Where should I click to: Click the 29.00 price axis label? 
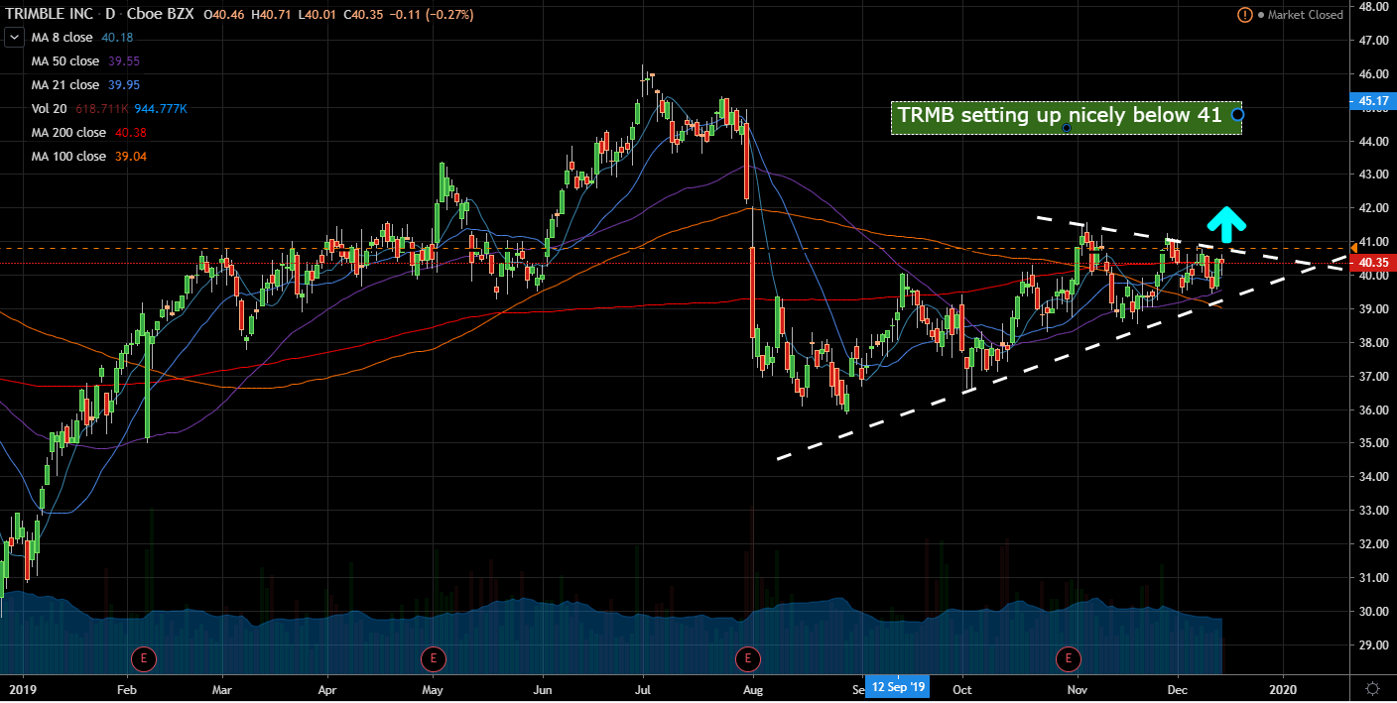(1373, 645)
